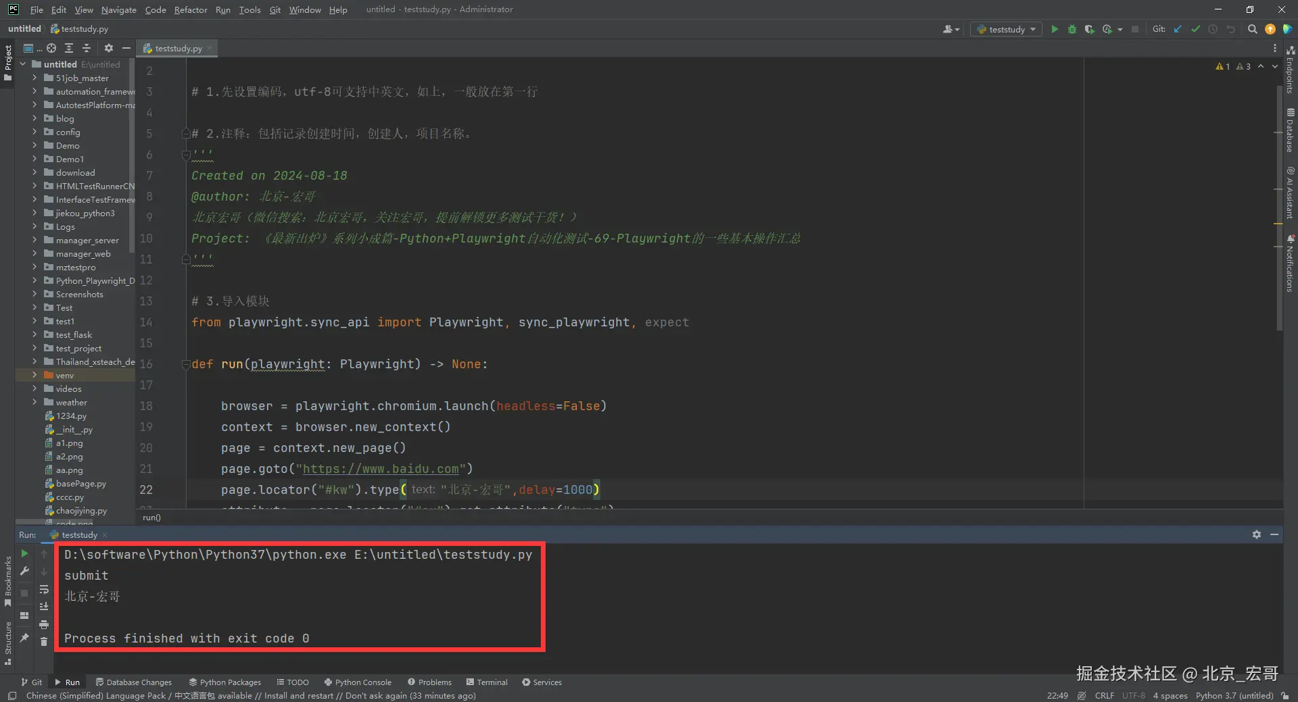Expand the 51job_master folder
1298x702 pixels.
coord(34,78)
